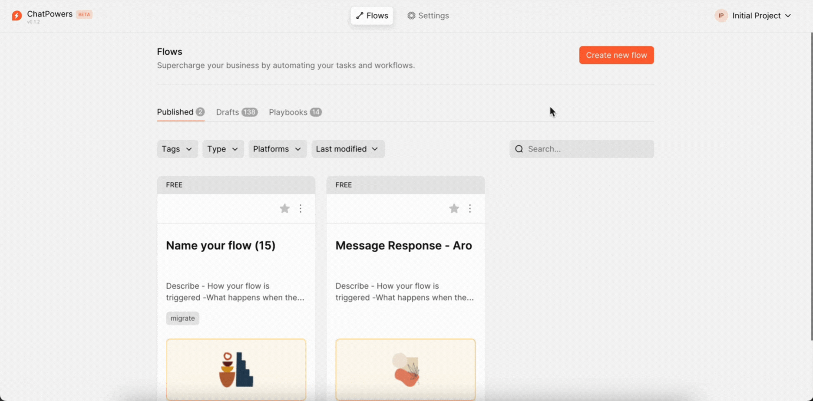Click the Published count badge 2
The image size is (813, 401).
tap(200, 112)
